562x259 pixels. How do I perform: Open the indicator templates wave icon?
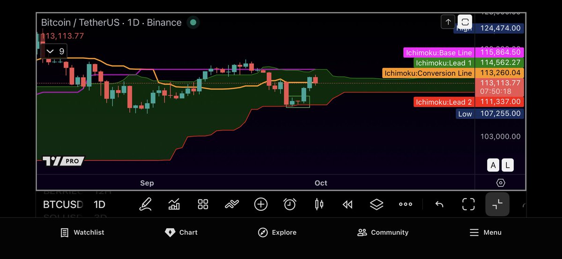232,204
